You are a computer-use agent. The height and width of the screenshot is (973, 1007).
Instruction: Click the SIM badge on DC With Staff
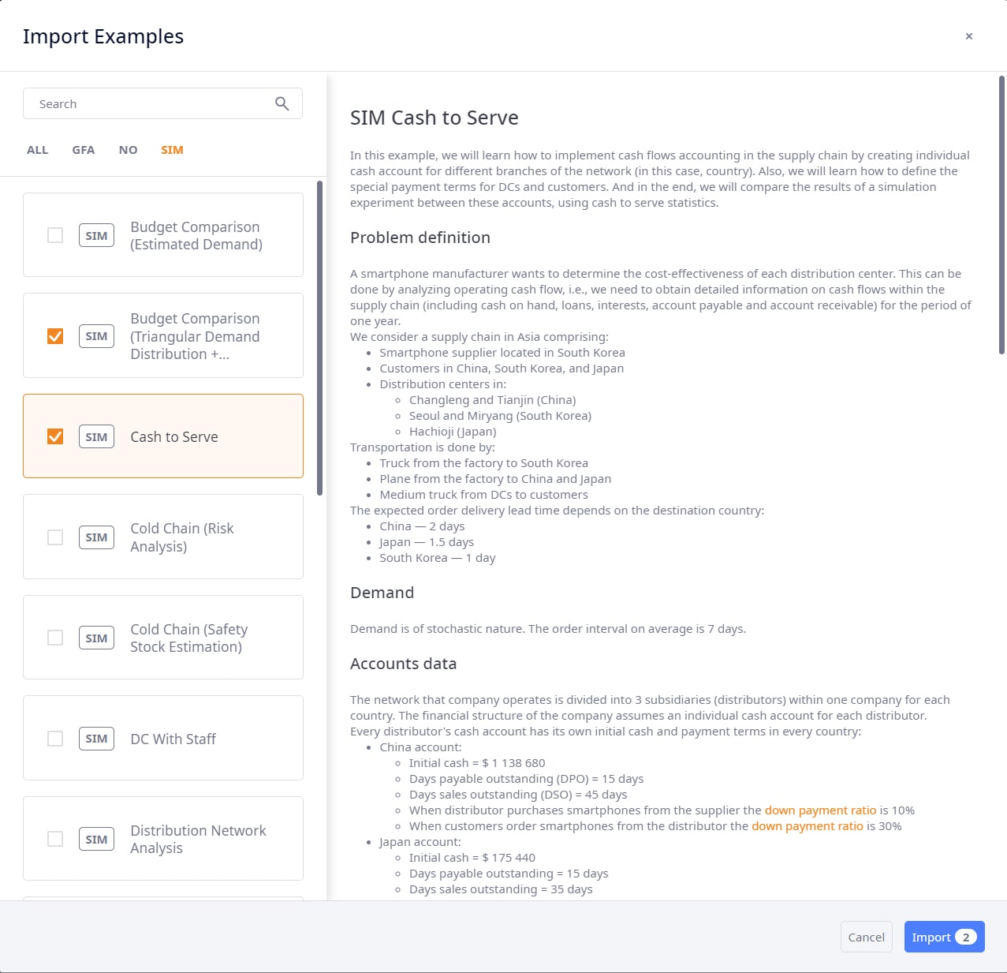coord(96,739)
